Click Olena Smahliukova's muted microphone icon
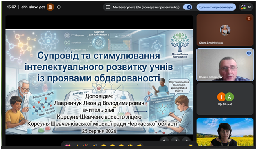The image size is (257, 150). coord(249,18)
